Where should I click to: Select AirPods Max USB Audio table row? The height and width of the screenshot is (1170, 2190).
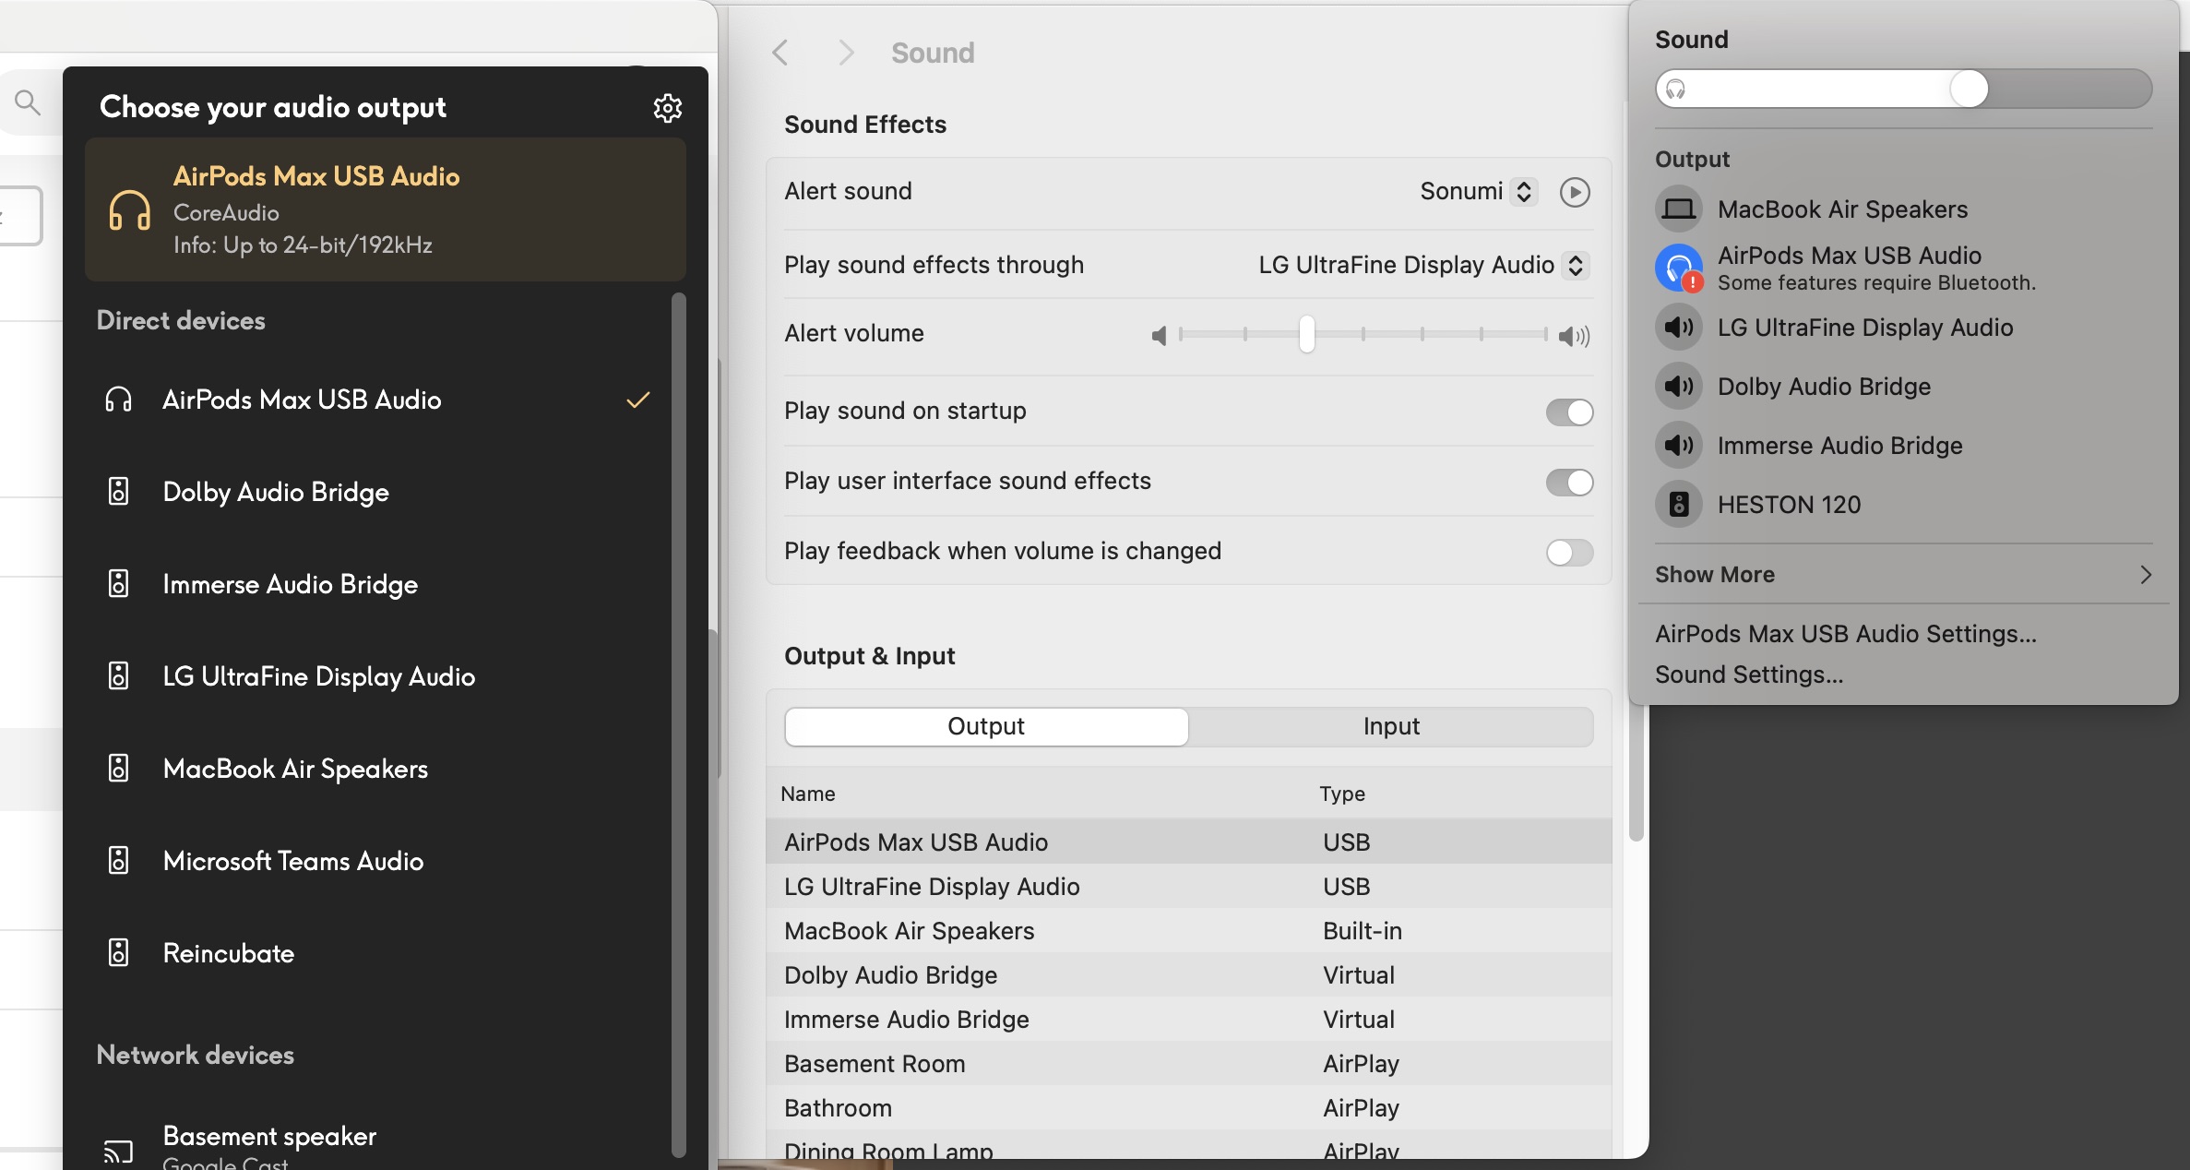tap(1188, 842)
